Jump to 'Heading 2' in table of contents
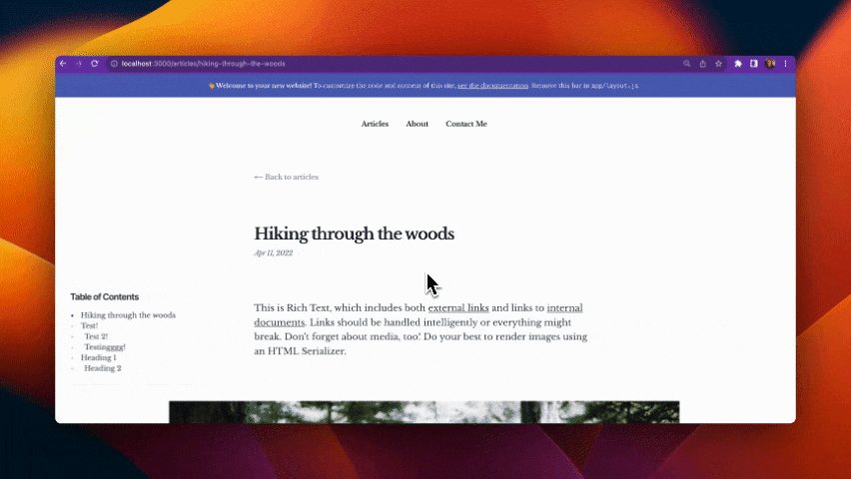 click(103, 368)
